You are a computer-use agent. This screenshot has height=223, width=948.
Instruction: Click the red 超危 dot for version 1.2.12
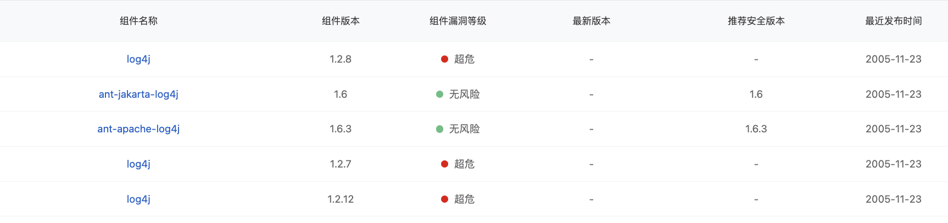(445, 199)
